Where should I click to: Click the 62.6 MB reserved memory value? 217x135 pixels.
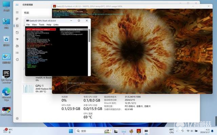pos(129,109)
